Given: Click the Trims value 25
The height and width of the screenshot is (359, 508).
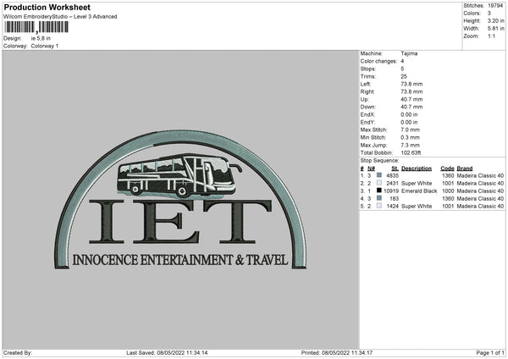Looking at the screenshot, I should tap(404, 76).
